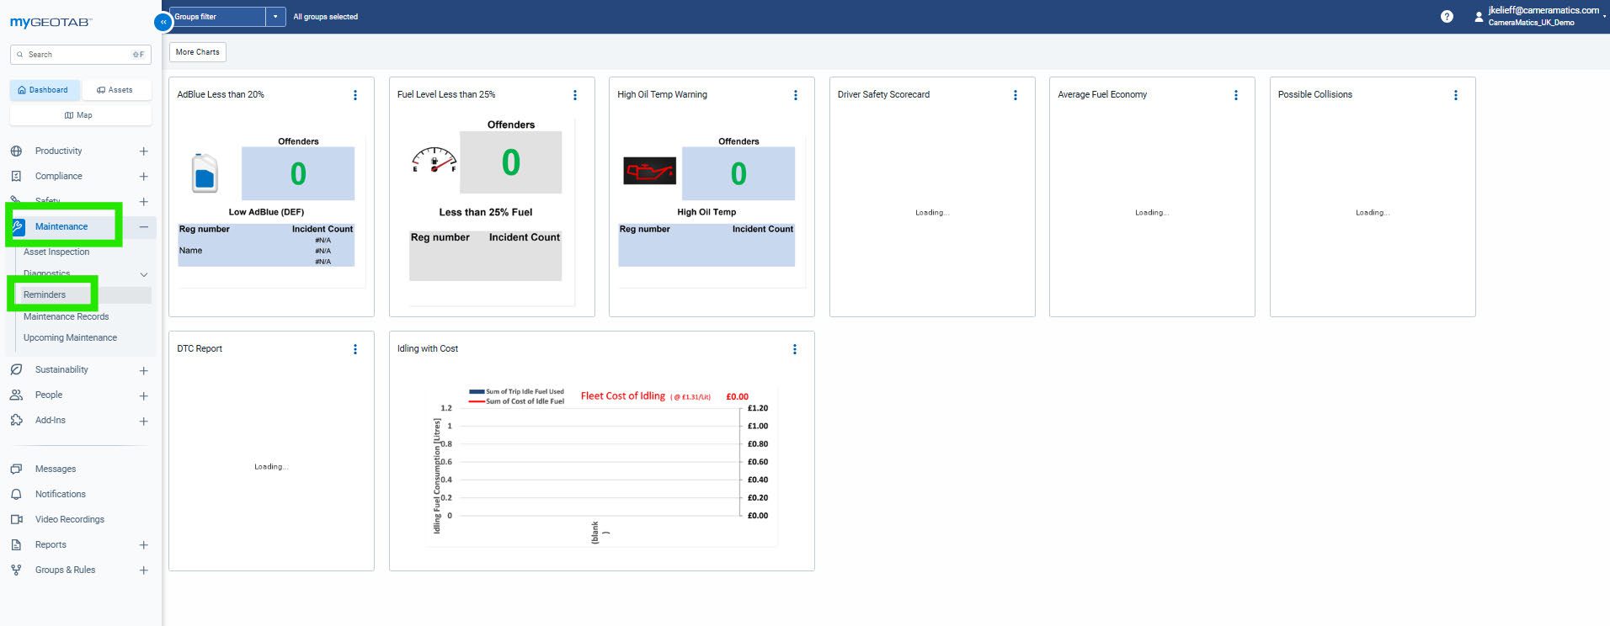Switch to the Assets tab
The width and height of the screenshot is (1610, 626).
pos(115,90)
